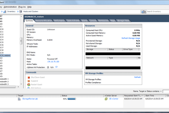169x113 pixels.
Task: Open the search inventory dropdown arrow
Action: [145, 12]
